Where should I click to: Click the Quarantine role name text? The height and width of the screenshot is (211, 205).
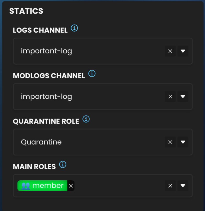click(x=41, y=142)
